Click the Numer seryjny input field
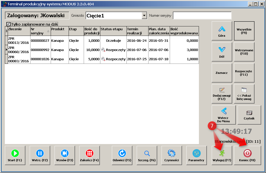 (x=202, y=16)
